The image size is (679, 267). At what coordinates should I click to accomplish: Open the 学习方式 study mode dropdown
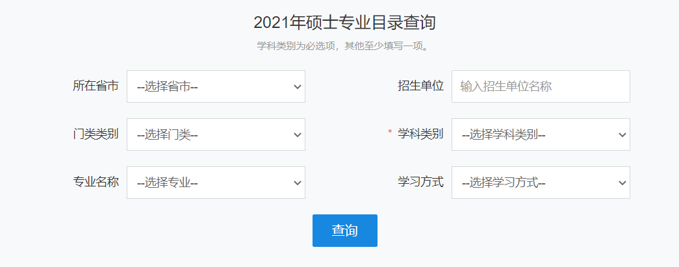coord(541,183)
